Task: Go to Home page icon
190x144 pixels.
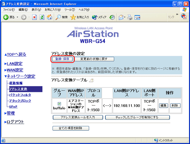Action: coord(49,17)
